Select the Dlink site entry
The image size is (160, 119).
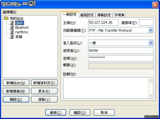pyautogui.click(x=19, y=23)
